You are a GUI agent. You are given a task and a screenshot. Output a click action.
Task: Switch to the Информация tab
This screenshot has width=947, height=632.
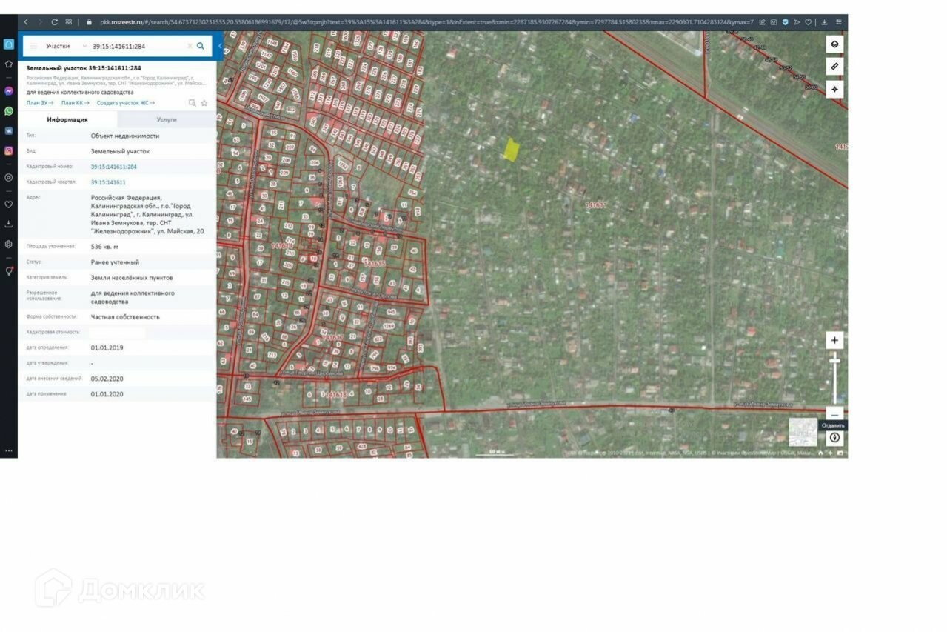click(67, 119)
